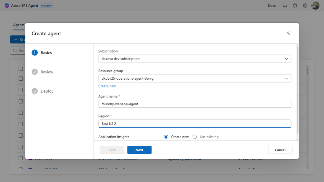Click the Subscription dropdown chevron arrow
Screen dimensions: 324x182
[x=286, y=59]
